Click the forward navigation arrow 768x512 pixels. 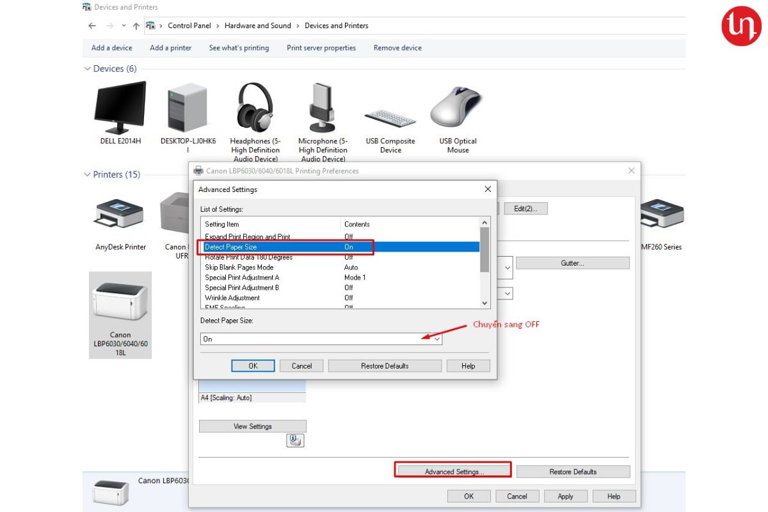(109, 26)
